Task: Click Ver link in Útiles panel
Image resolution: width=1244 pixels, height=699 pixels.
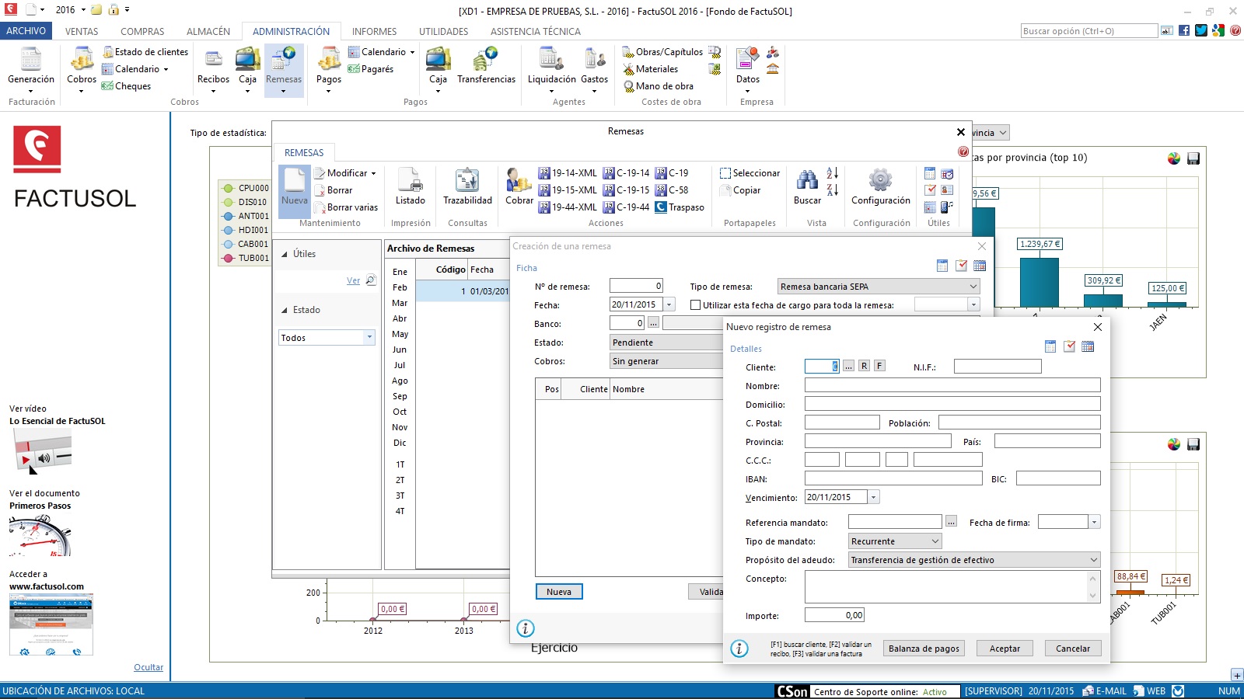Action: [x=353, y=280]
